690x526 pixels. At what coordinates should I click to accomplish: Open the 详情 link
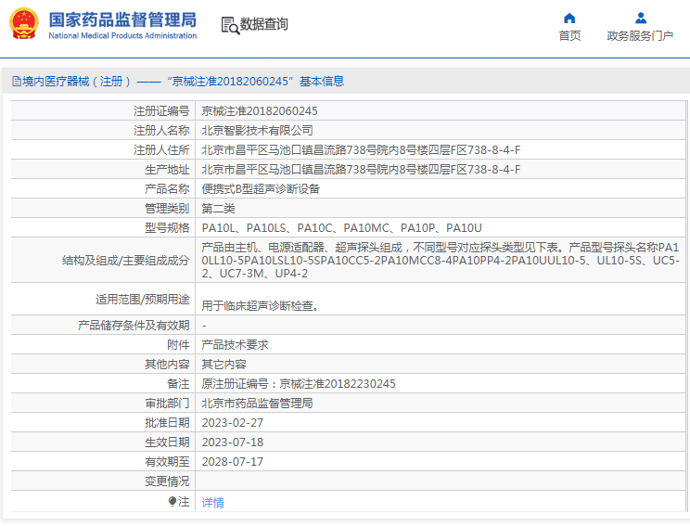point(212,502)
